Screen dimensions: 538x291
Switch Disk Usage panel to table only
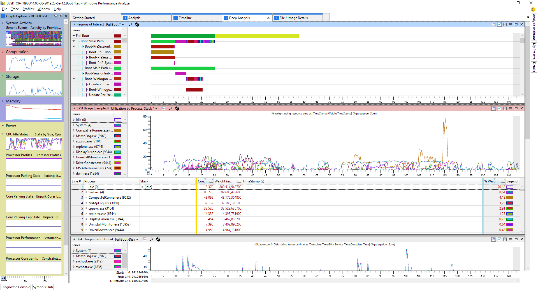(505, 240)
